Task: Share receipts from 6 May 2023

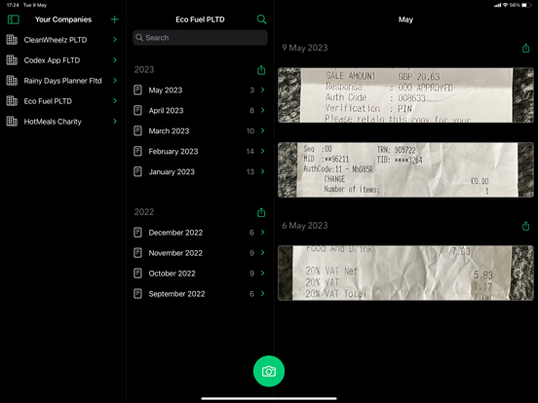Action: [525, 226]
